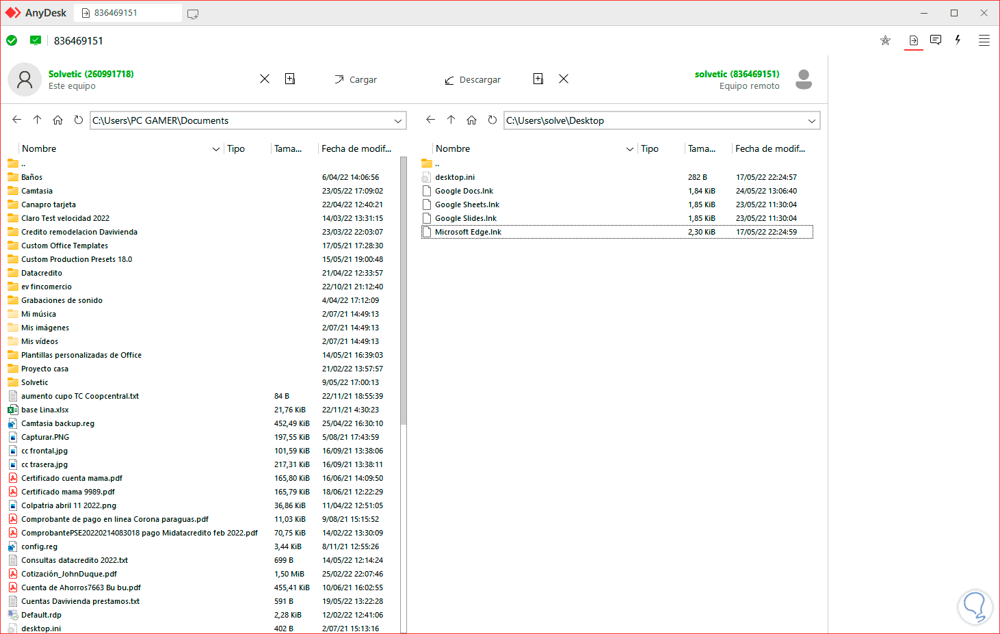This screenshot has width=1000, height=634.
Task: Open the hamburger main menu
Action: point(984,40)
